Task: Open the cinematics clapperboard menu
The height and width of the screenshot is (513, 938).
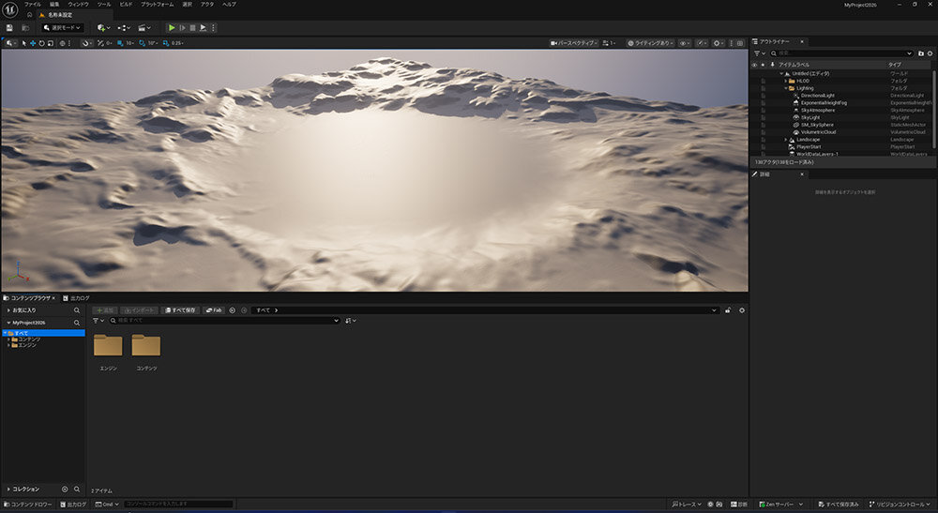Action: 145,28
